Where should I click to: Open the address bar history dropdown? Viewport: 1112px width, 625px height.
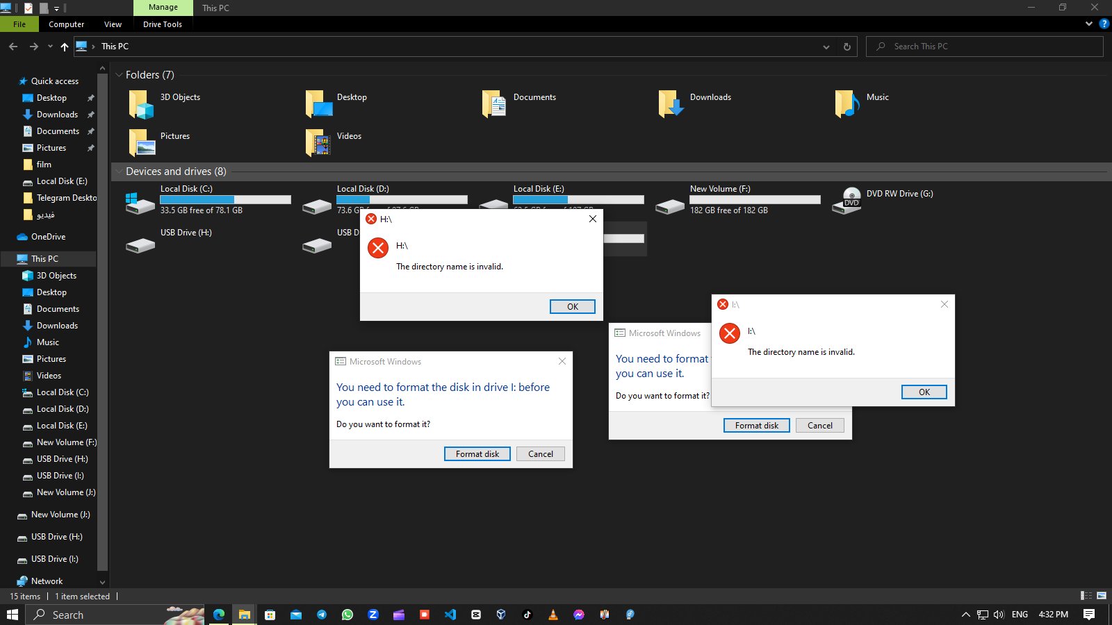click(x=826, y=47)
